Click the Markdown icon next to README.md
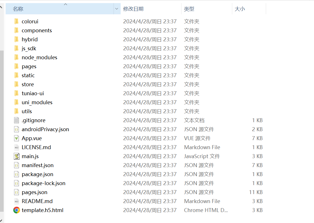The image size is (314, 223). [17, 201]
